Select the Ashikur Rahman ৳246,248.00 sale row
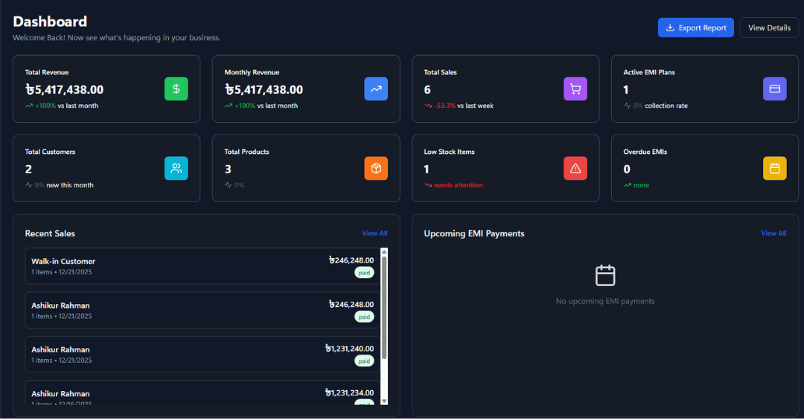The image size is (804, 420). (x=202, y=310)
